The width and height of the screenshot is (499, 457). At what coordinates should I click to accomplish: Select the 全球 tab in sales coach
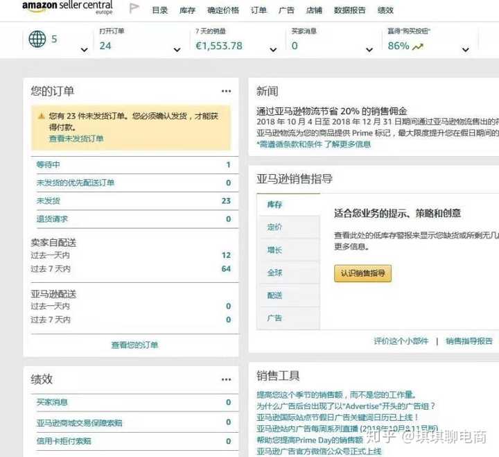pos(289,273)
